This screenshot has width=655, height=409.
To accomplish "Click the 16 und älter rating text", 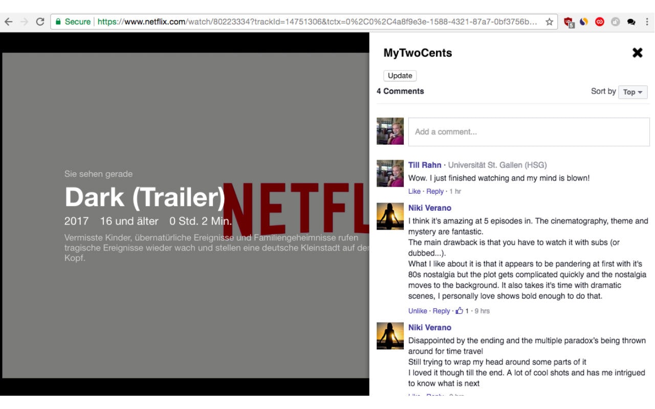I will tap(129, 221).
